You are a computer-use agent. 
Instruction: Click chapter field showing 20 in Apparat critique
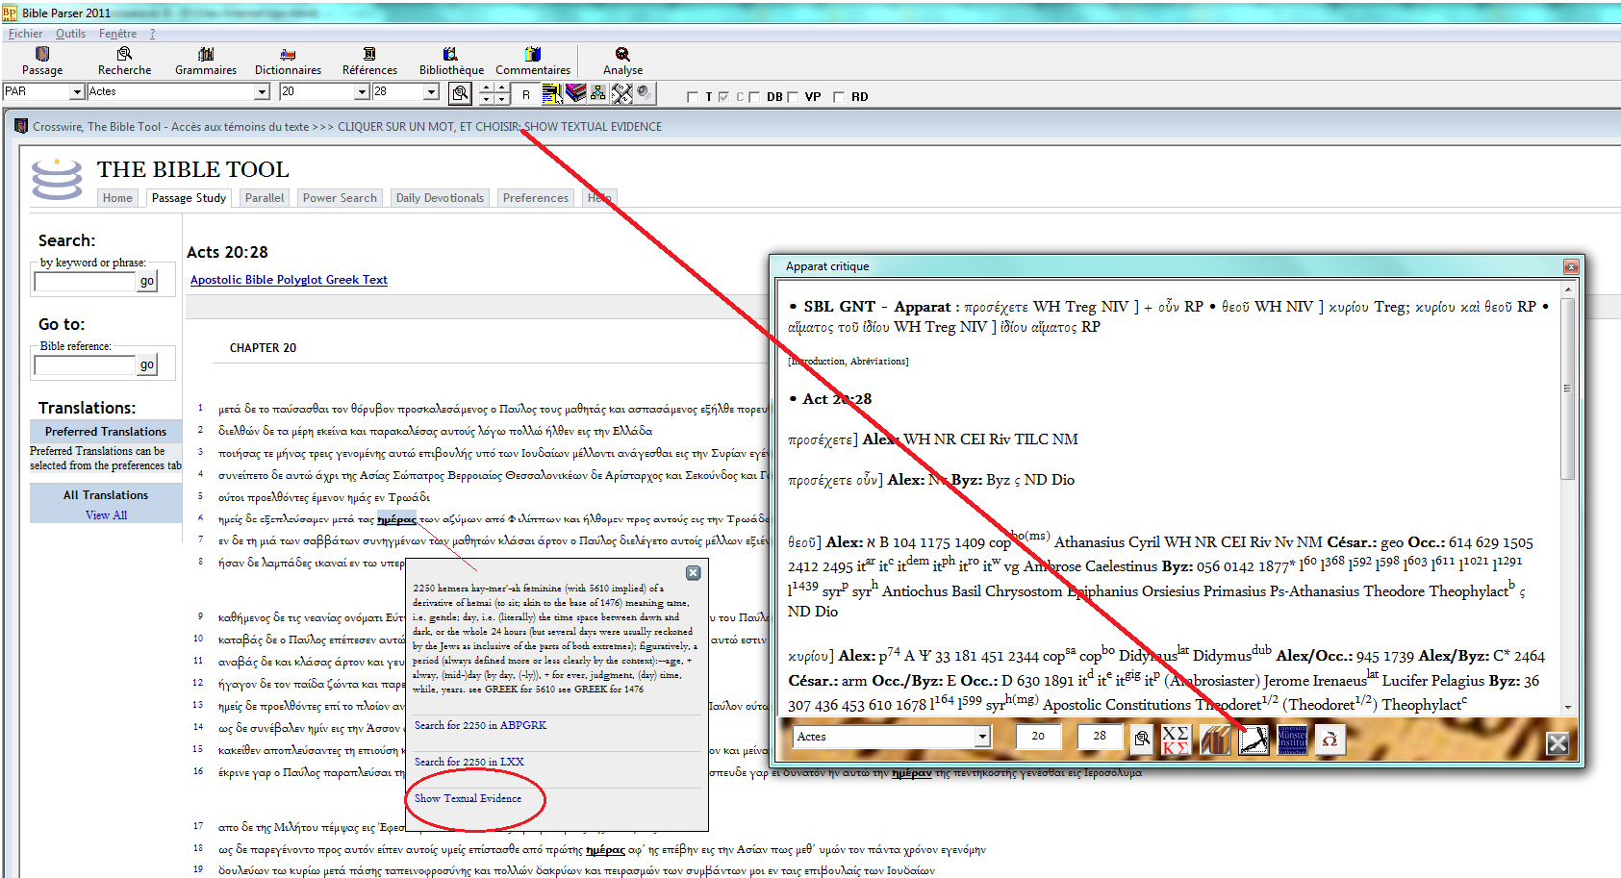point(1038,737)
